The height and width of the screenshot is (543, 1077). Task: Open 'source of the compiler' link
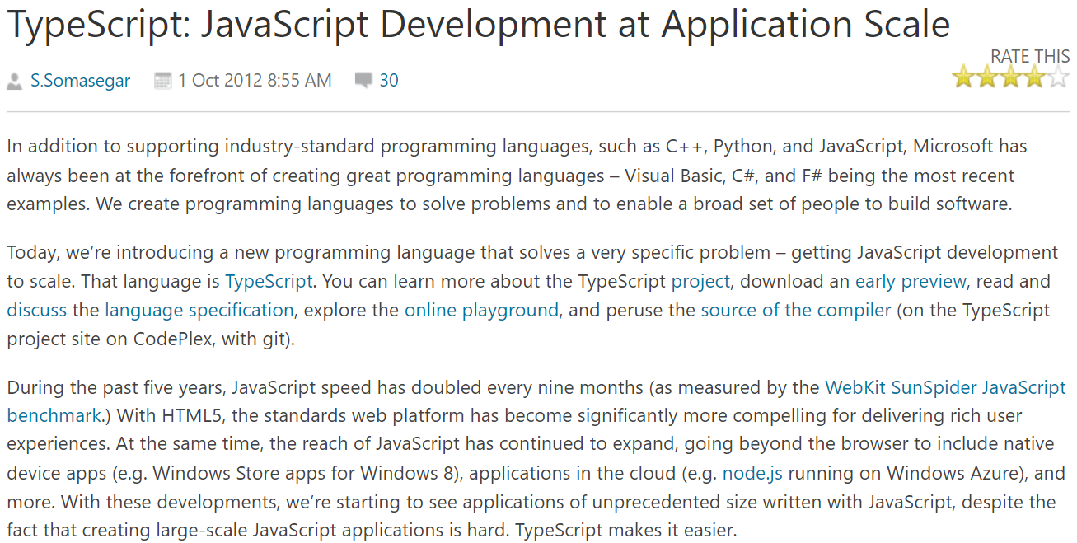796,311
